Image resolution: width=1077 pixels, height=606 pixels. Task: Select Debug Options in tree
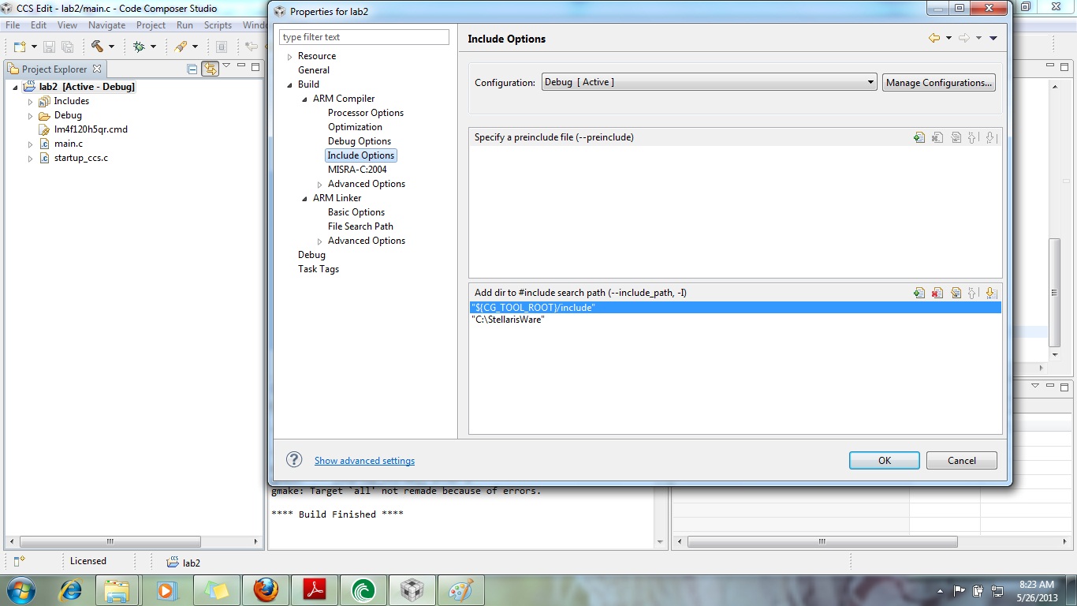[360, 141]
